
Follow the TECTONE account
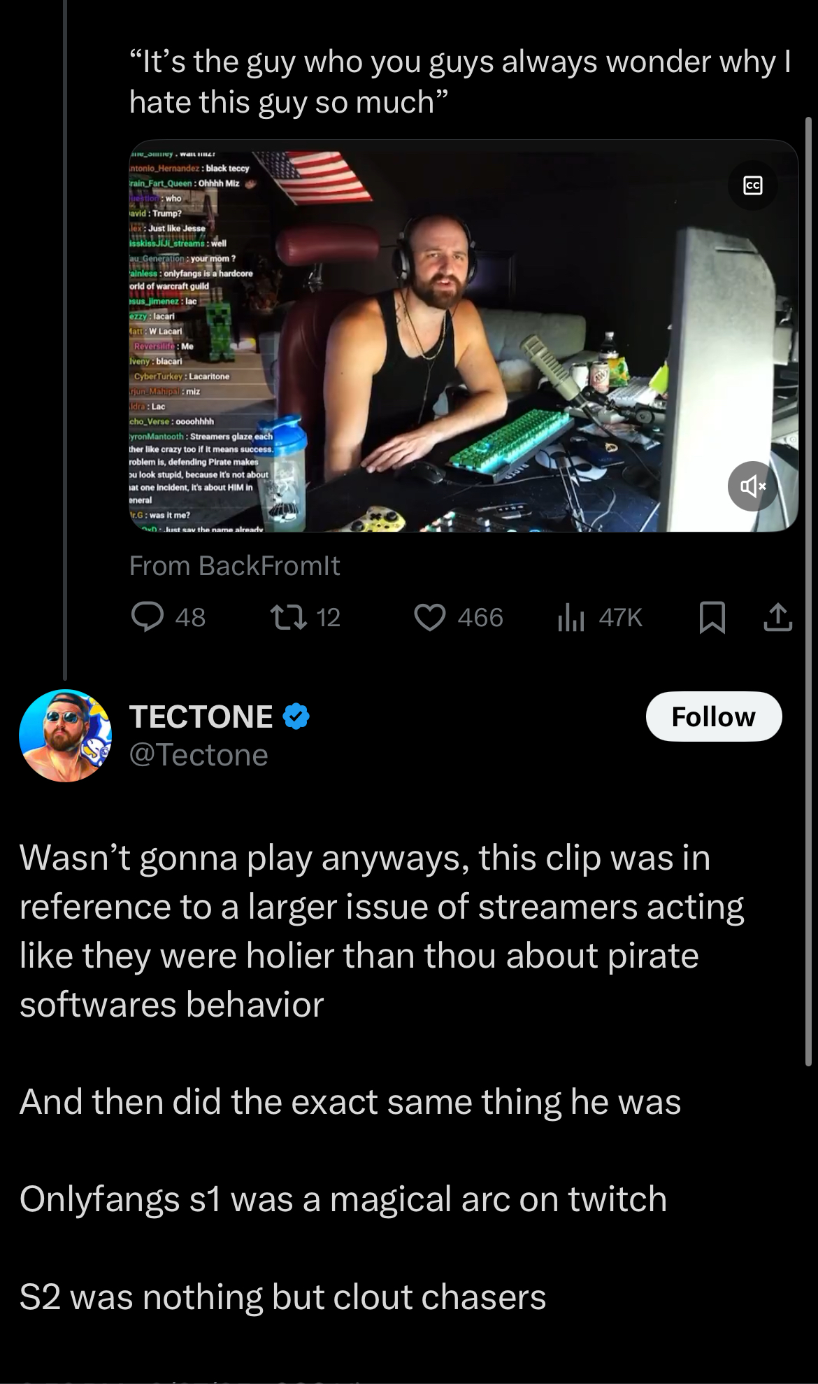(x=713, y=716)
